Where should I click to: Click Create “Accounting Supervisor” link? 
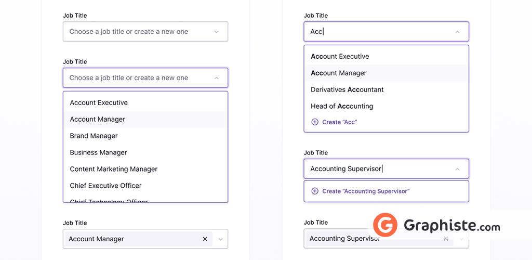point(366,191)
